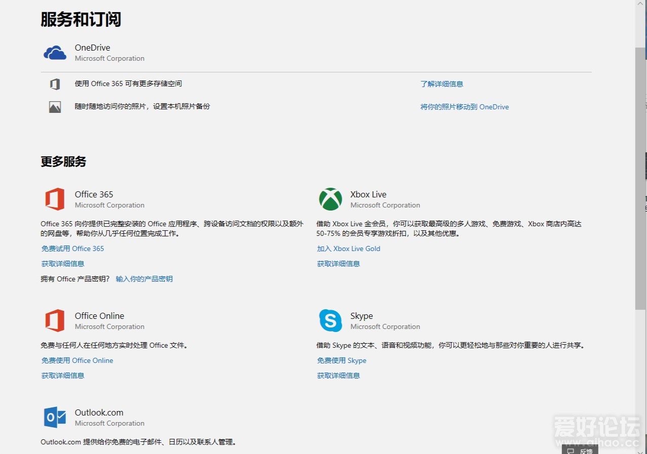Join via 加入 Xbox Live Gold link
647x454 pixels.
pos(348,249)
